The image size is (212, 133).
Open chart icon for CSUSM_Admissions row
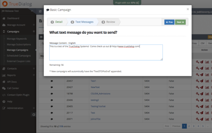[x=207, y=94]
